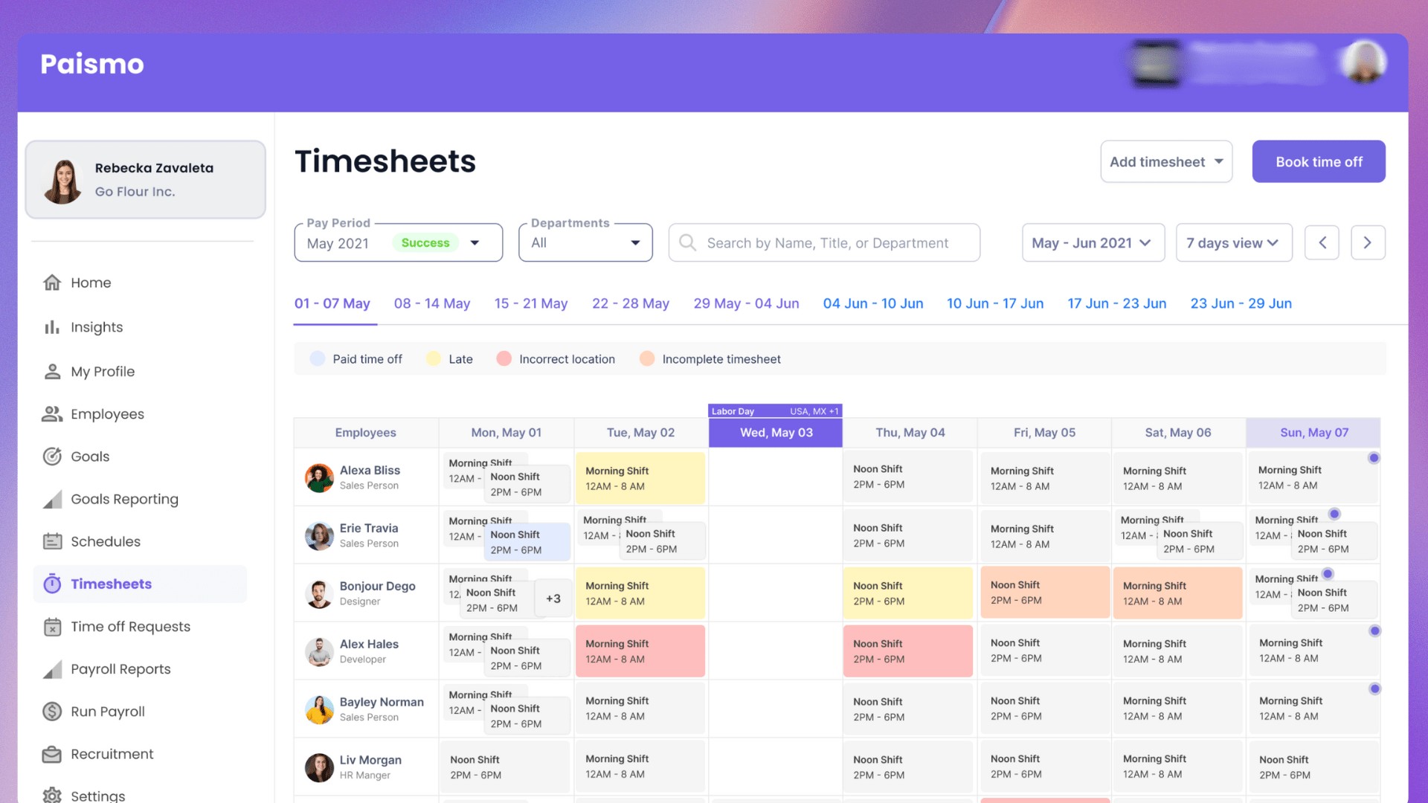1428x803 pixels.
Task: Expand the Add timesheet dropdown button
Action: click(1165, 161)
